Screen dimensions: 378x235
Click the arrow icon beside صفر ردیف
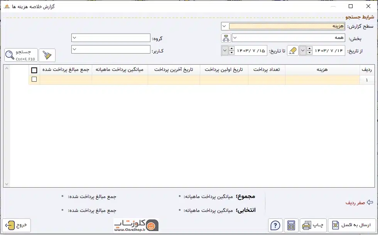click(370, 203)
